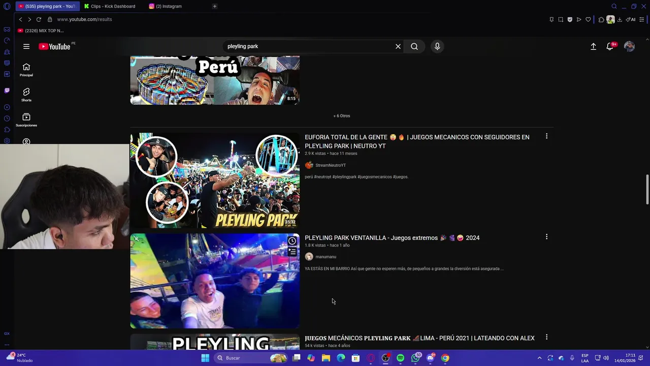Click the YouTube logo
The image size is (650, 366).
point(54,46)
